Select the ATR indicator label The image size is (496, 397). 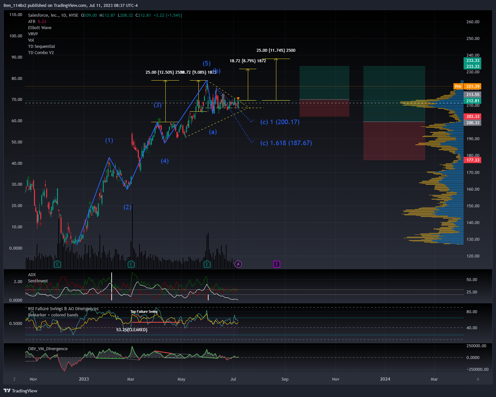coord(32,21)
